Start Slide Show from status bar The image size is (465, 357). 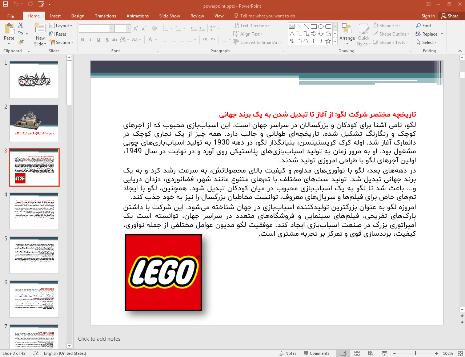(384, 353)
